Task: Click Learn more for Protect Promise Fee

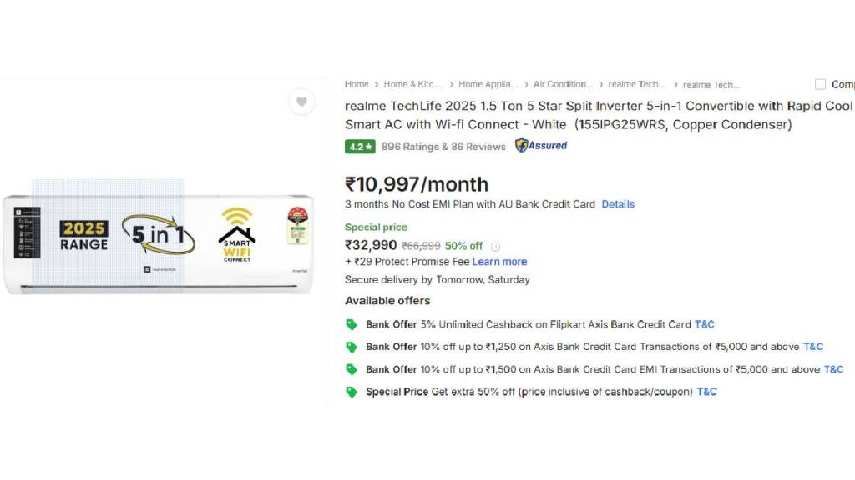Action: [x=499, y=262]
